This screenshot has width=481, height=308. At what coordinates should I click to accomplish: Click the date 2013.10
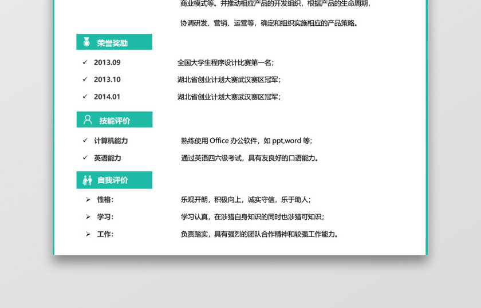[107, 80]
